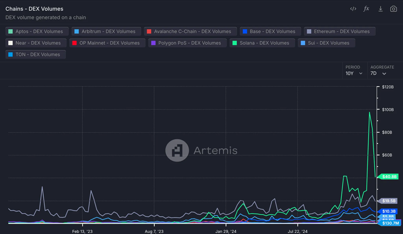Download chart data with the download icon
Image resolution: width=403 pixels, height=234 pixels.
click(380, 9)
